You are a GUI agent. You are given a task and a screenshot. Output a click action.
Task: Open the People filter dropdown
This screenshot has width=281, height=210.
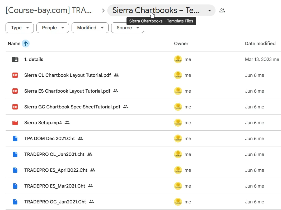click(53, 28)
